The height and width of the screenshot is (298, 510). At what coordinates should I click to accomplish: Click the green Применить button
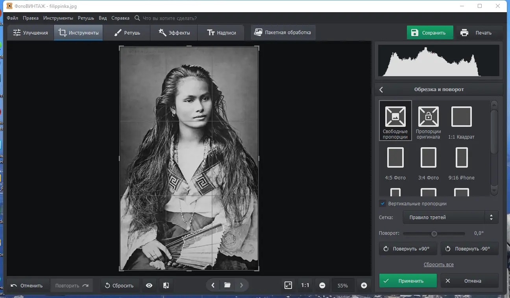(408, 281)
